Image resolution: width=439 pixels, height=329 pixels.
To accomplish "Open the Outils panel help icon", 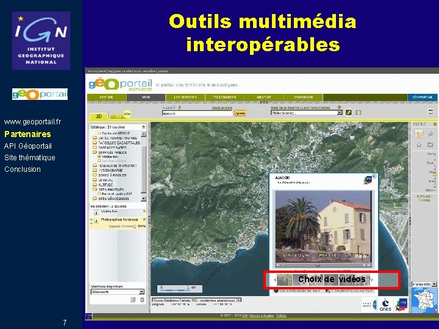I will coord(435,124).
